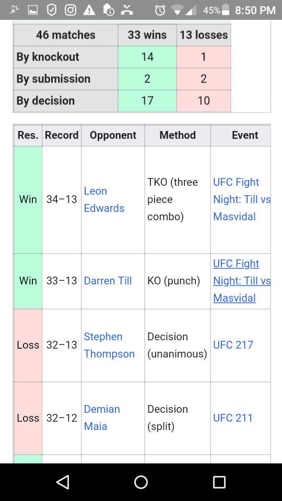Open the Darren Till link
Screen dimensions: 282x501
click(x=108, y=281)
